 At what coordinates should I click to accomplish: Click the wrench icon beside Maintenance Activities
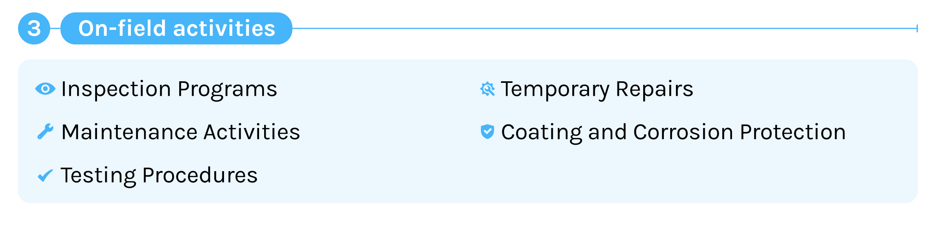tap(45, 131)
